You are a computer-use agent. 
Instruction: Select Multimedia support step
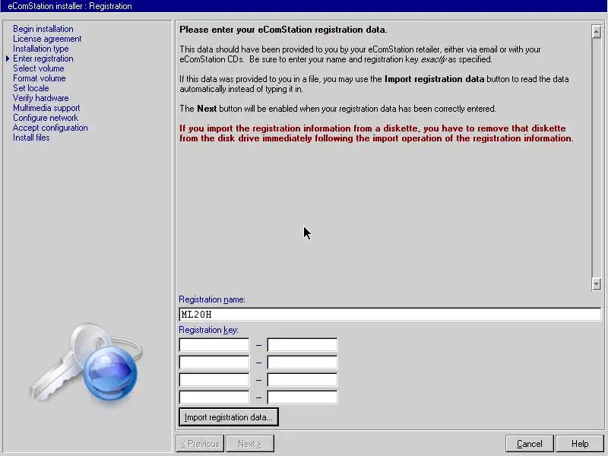[46, 108]
